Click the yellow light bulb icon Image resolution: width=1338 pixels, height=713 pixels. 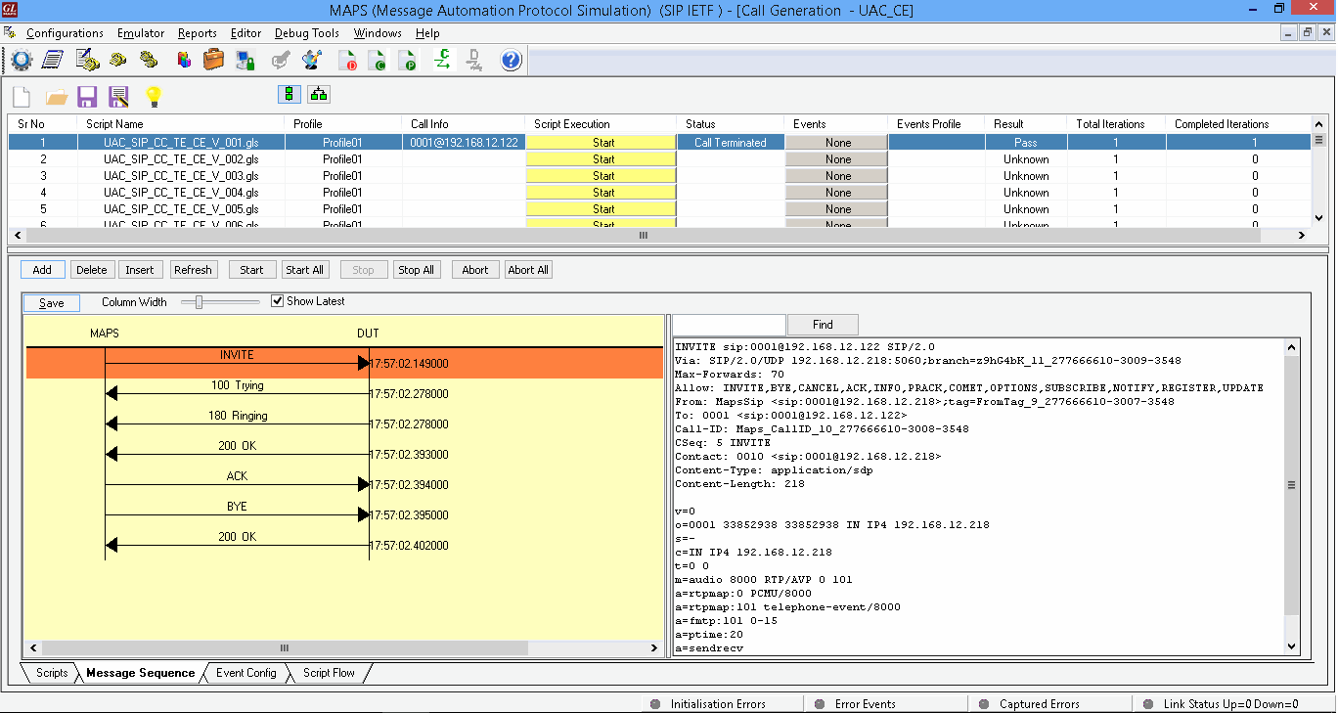pos(153,96)
